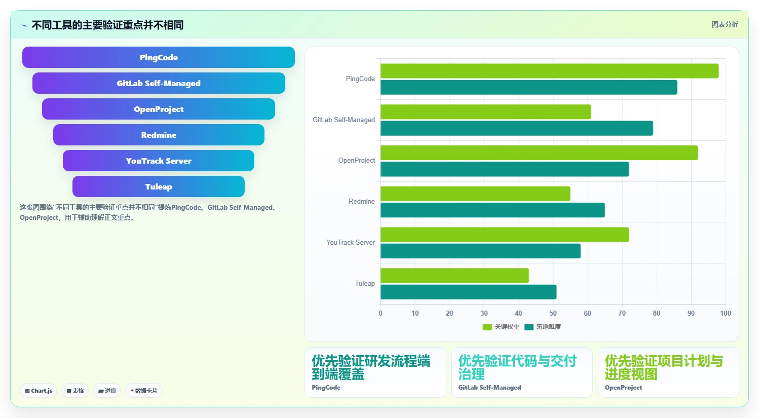This screenshot has width=759, height=418.
Task: Toggle the 关键权重 legend item
Action: (501, 327)
